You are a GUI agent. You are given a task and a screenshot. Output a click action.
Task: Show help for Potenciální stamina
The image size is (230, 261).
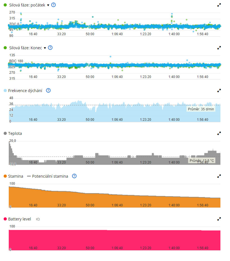point(74,176)
